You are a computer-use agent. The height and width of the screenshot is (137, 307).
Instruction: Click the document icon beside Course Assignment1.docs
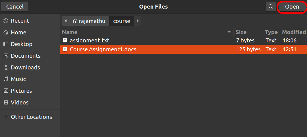click(x=65, y=49)
